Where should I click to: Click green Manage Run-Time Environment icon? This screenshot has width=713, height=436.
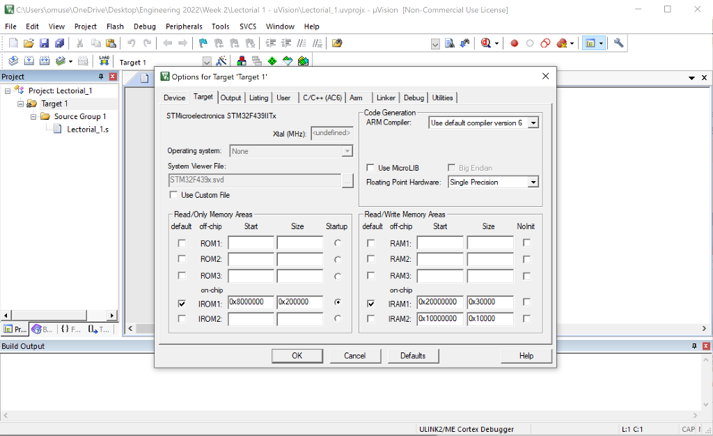272,61
